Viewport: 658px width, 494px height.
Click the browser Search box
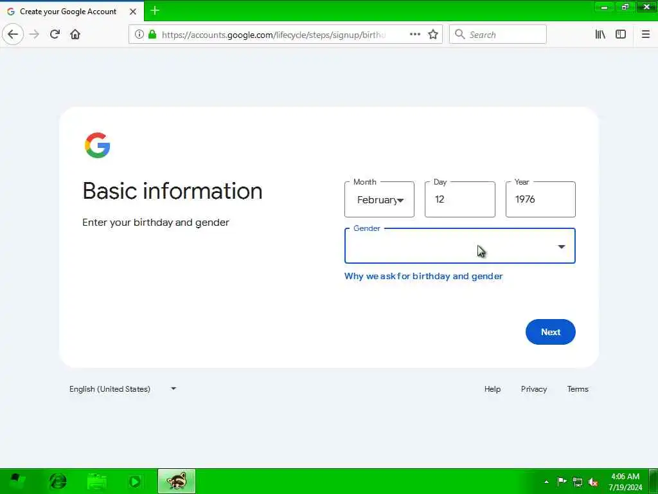click(498, 35)
